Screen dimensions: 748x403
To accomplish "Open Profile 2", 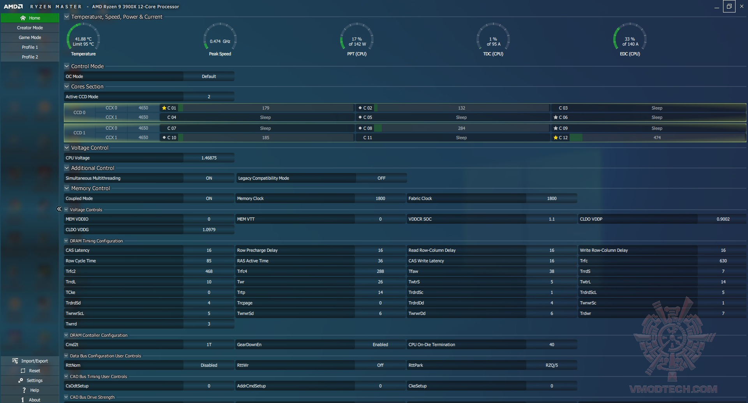I will point(30,57).
